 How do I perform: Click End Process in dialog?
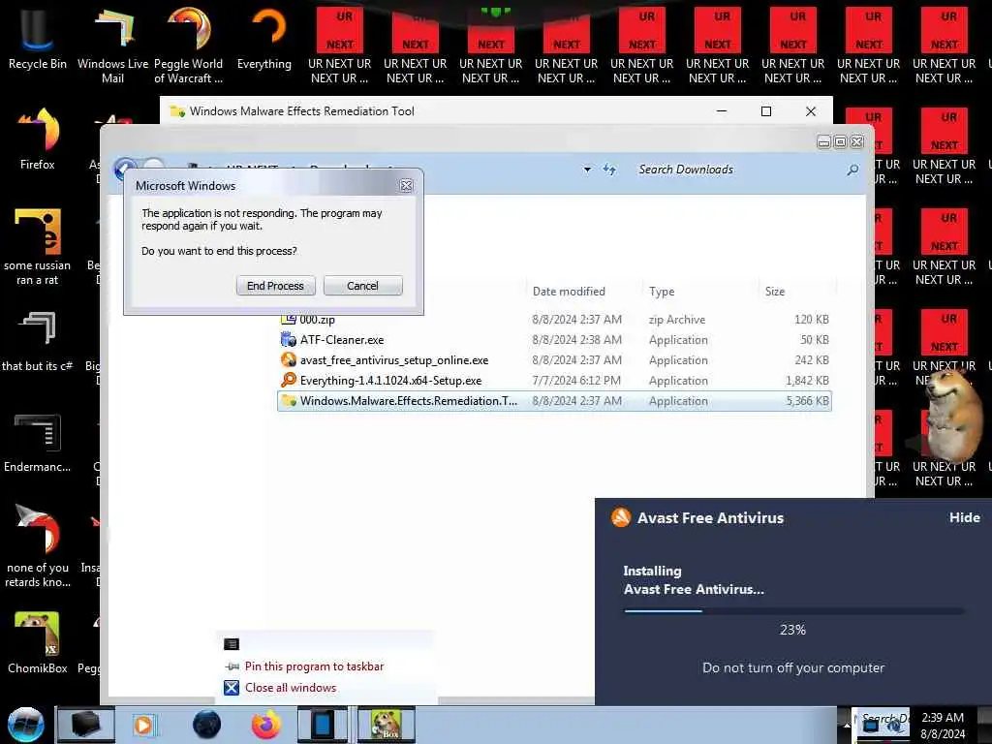[x=275, y=286]
